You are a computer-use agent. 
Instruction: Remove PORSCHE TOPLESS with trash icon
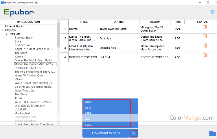205,55
